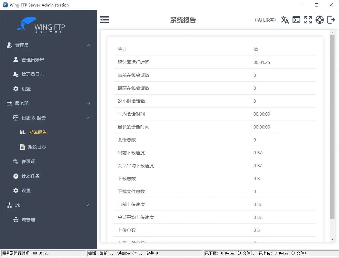Click the 当前上传速度 row label
Screen dimensions: 339x258
coord(131,204)
